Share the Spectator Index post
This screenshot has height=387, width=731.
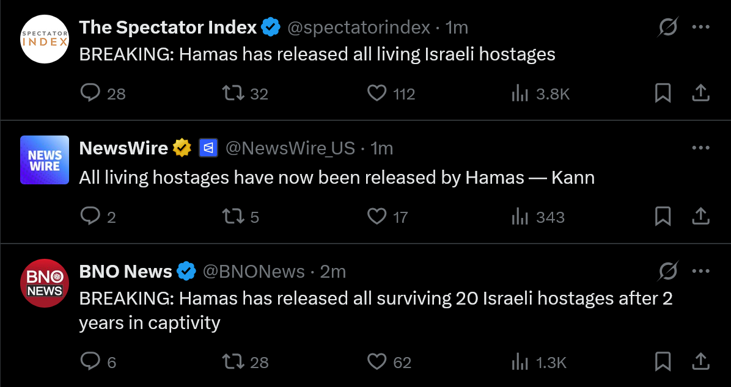tap(700, 93)
